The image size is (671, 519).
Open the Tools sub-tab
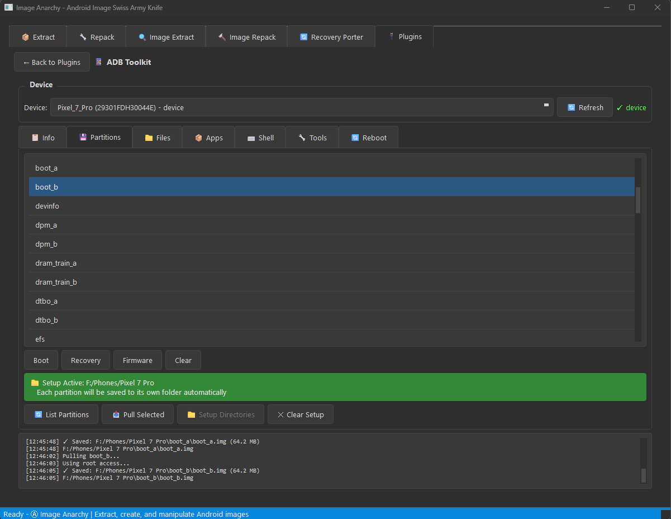click(x=312, y=138)
